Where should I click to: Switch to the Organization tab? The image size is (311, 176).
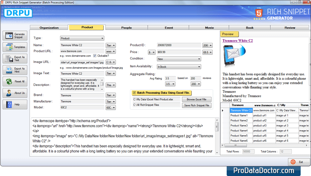[x=49, y=28]
